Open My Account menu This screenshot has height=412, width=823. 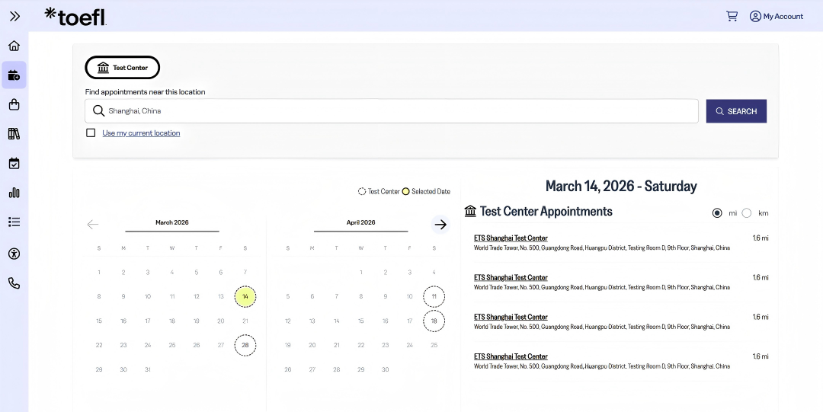click(x=776, y=16)
